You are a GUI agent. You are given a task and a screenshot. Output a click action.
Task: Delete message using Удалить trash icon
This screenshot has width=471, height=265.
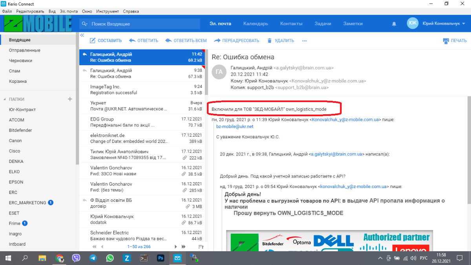click(270, 40)
